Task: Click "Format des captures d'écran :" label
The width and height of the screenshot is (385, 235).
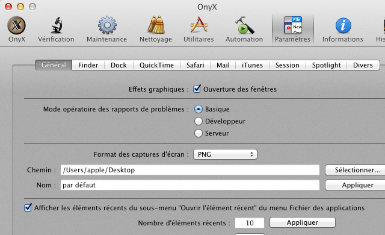Action: [141, 154]
